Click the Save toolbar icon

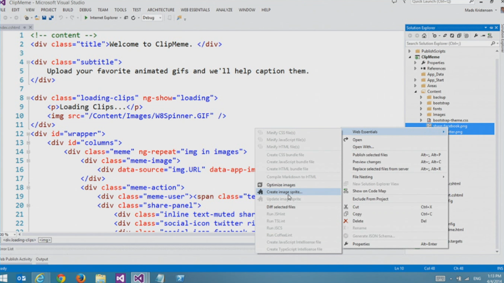[x=44, y=18]
